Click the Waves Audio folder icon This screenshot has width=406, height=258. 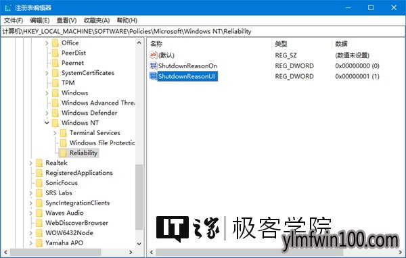click(39, 213)
